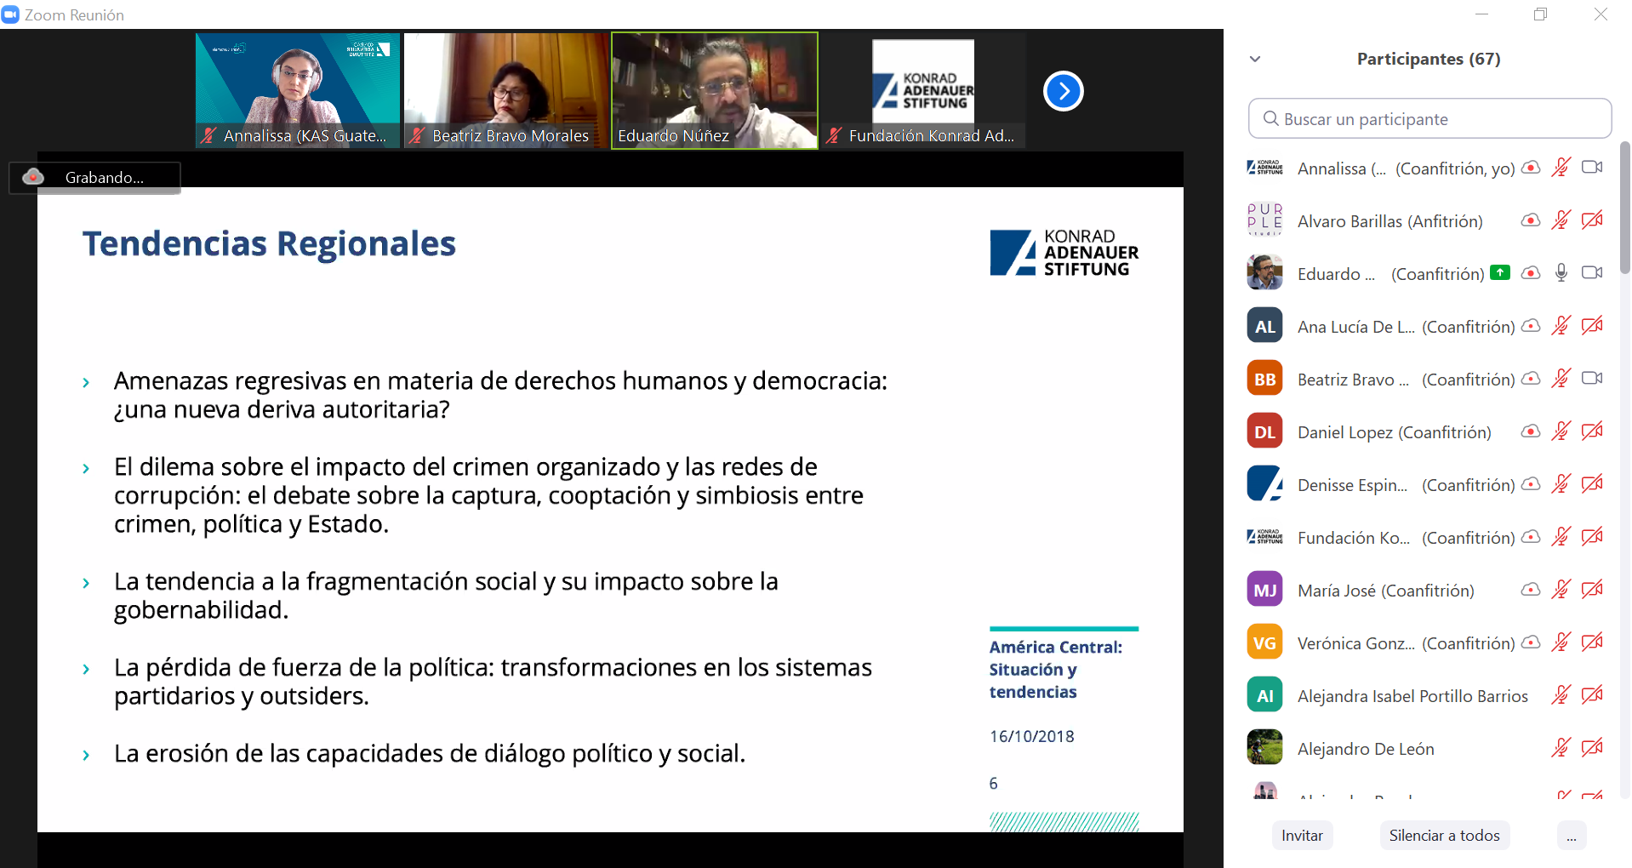Click the VG avatar of Verónica Gonz
The height and width of the screenshot is (868, 1632).
coord(1264,642)
